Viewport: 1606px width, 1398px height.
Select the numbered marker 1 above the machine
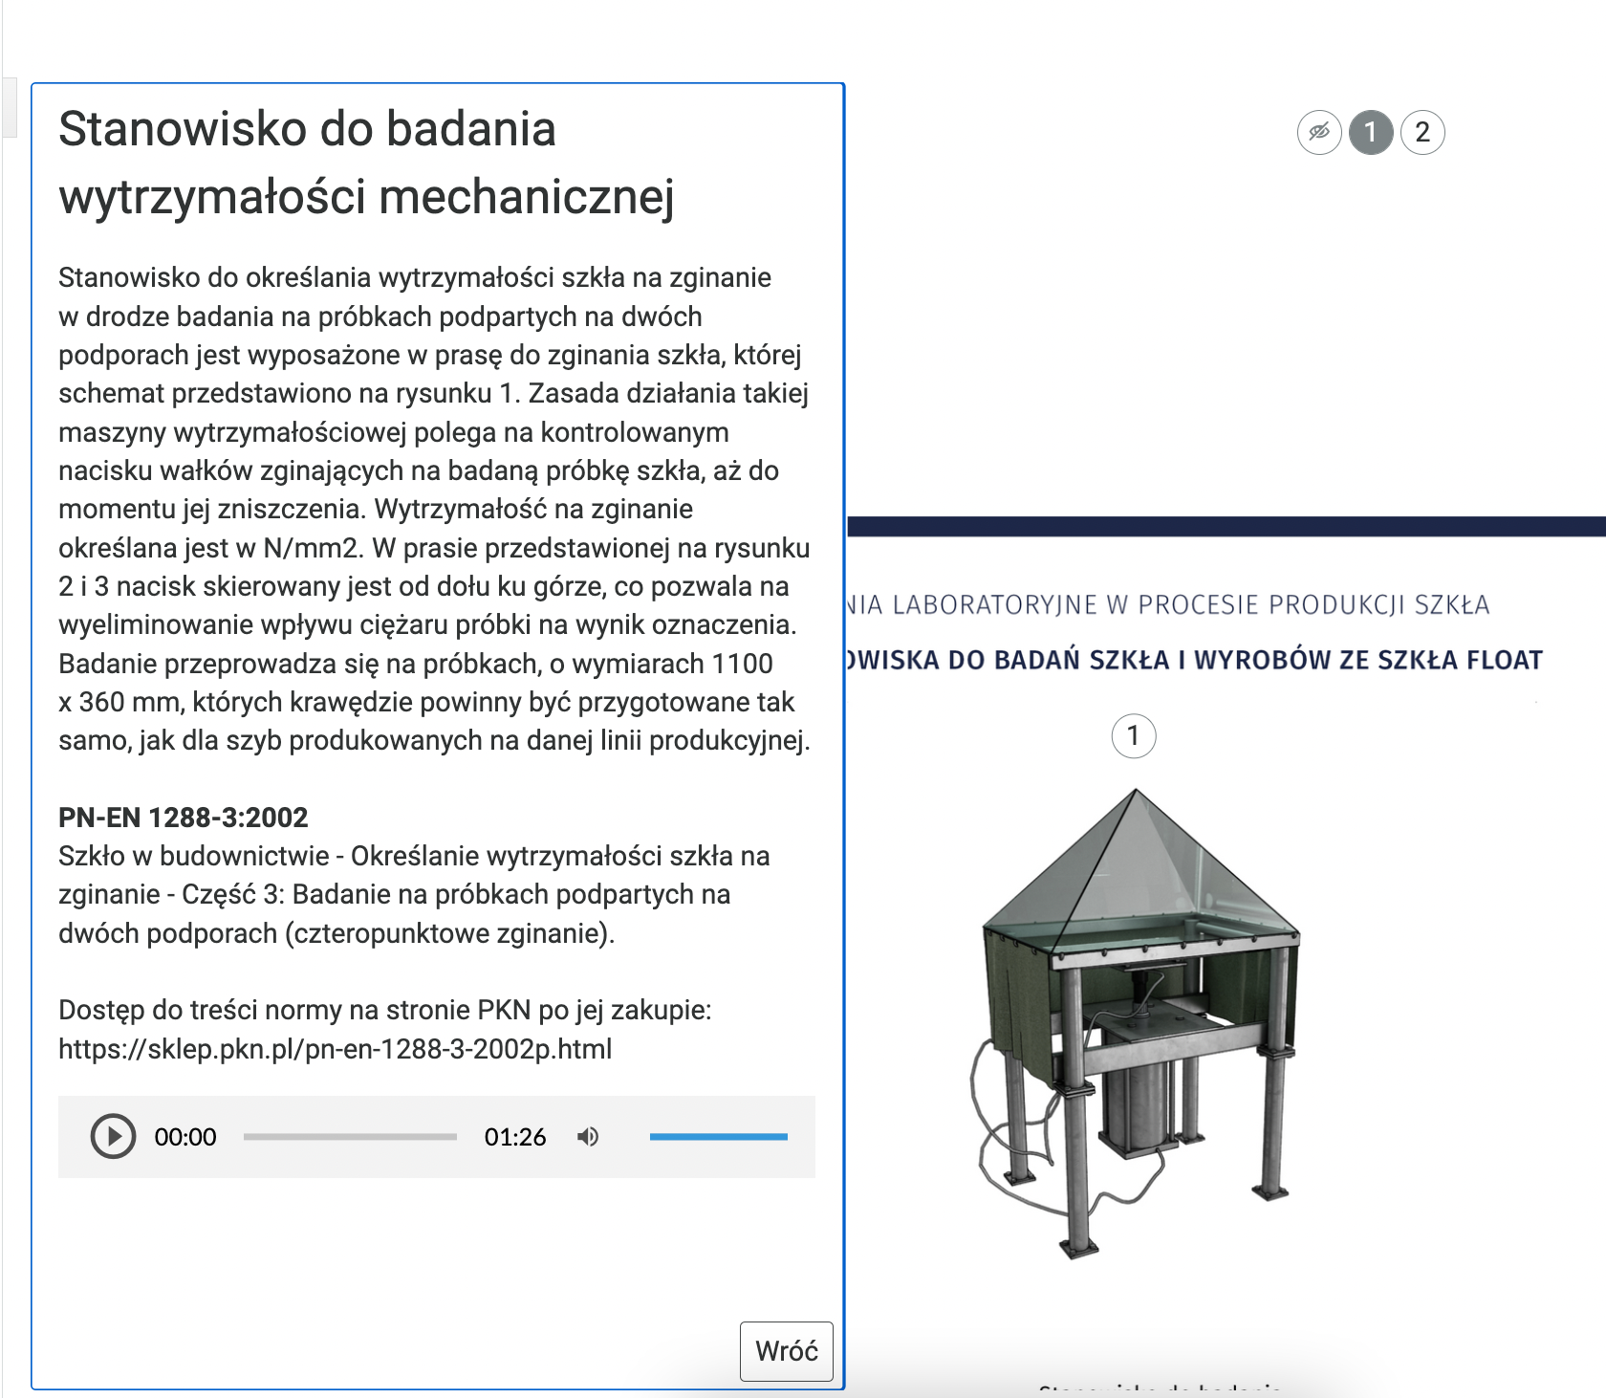tap(1133, 735)
